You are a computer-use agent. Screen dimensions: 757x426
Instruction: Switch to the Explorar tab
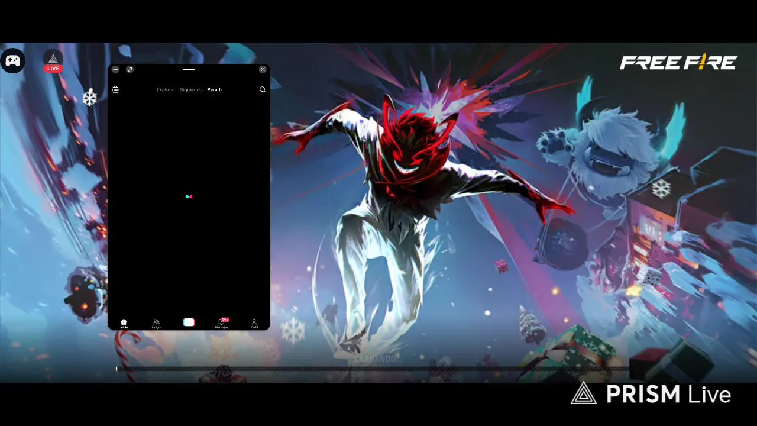coord(166,89)
